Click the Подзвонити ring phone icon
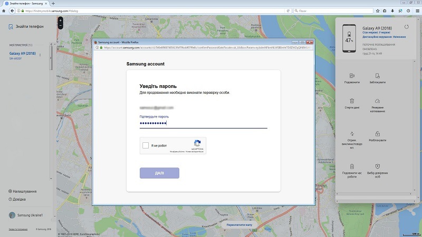Screen dimensions: 422x237 coord(352,76)
